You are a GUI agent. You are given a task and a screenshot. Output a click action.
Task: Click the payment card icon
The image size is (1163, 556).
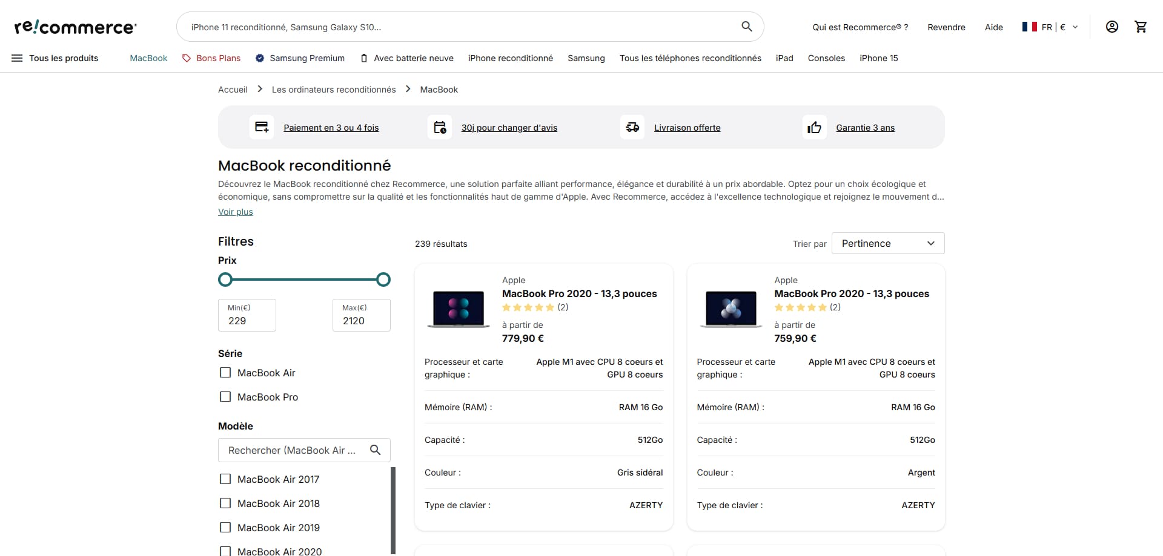(x=262, y=127)
